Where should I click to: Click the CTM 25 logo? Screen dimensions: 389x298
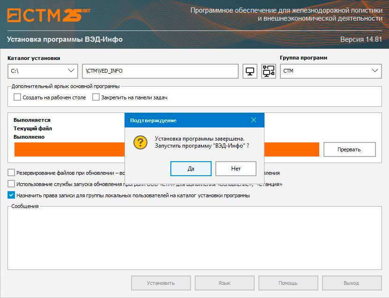[49, 15]
